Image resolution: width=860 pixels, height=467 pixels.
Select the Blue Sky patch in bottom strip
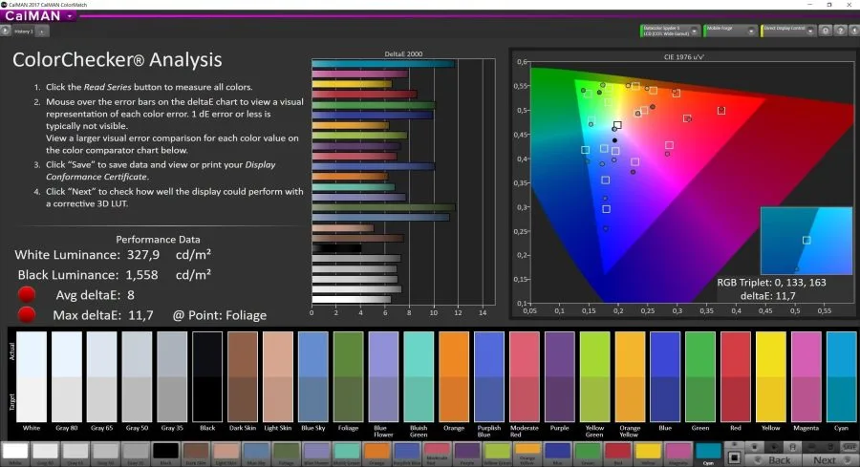point(256,453)
